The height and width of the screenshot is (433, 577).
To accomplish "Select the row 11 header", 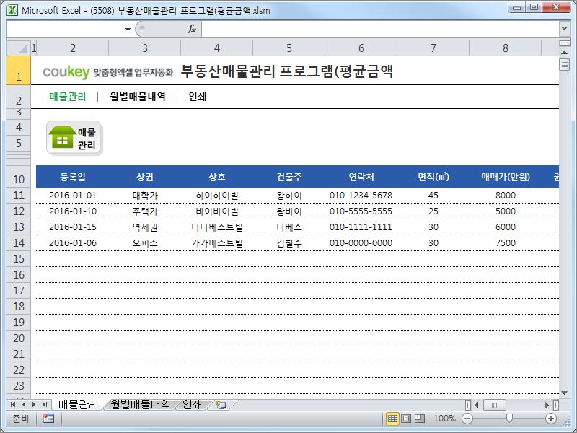I will tap(19, 195).
